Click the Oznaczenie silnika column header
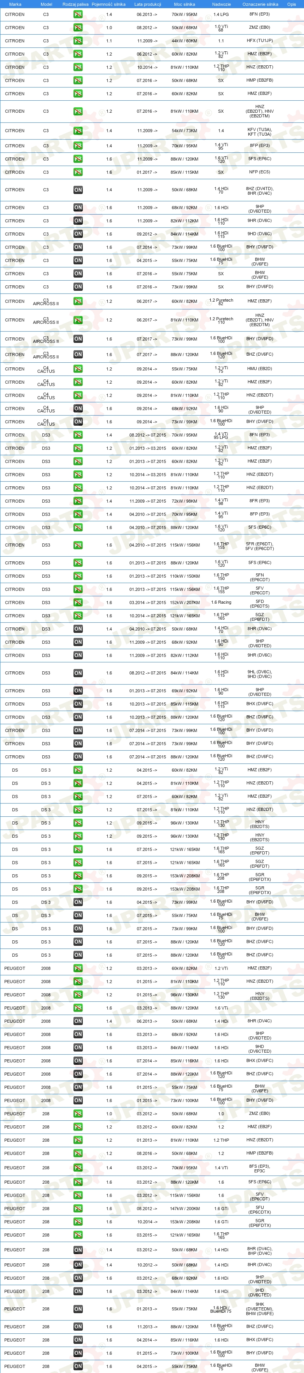The image size is (304, 1373). tap(260, 4)
